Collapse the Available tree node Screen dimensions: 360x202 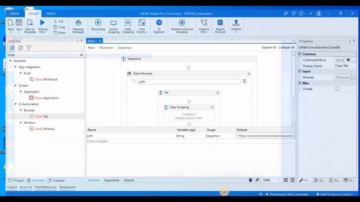(x=10, y=61)
